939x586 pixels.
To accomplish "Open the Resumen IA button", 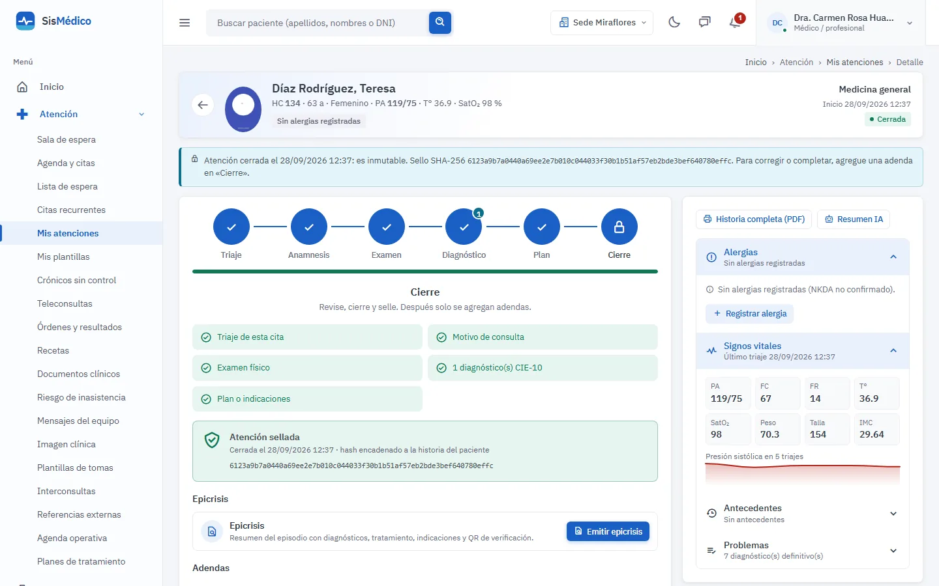I will (x=854, y=219).
